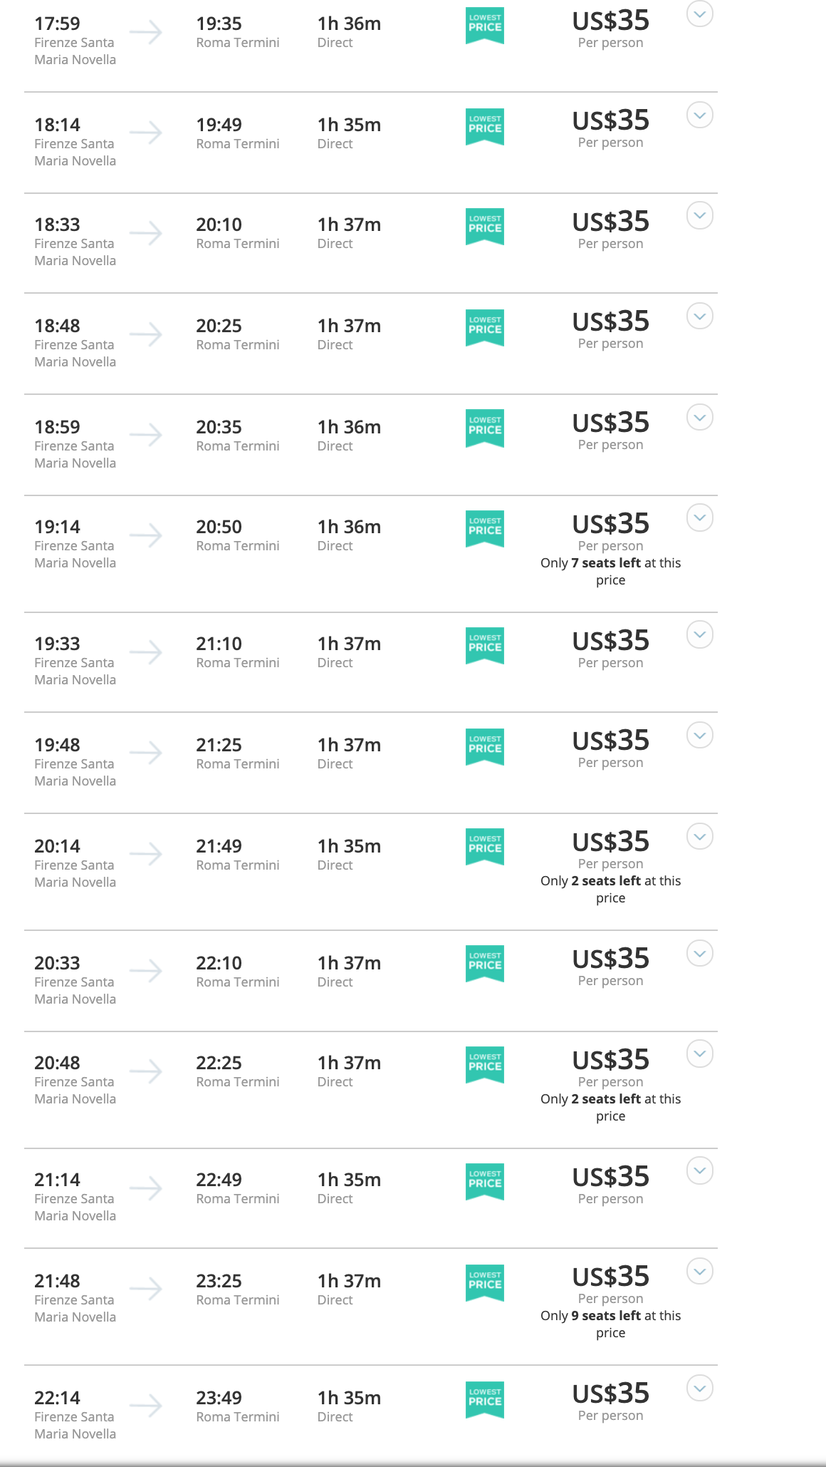Click the 1h 35m duration for 21:14 train

(x=349, y=1180)
